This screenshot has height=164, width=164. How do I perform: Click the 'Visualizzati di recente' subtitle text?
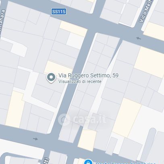(80, 81)
